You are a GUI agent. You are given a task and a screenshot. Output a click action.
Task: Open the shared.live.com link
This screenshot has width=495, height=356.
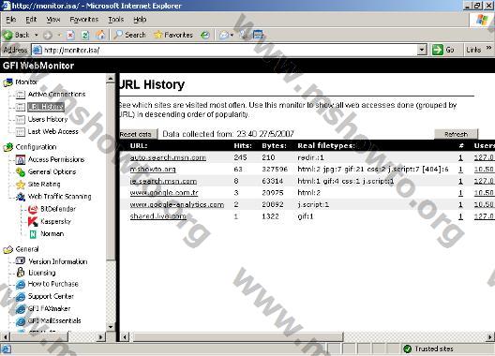(x=157, y=216)
